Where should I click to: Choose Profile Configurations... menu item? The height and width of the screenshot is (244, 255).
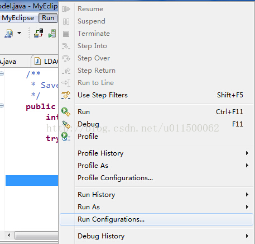pos(156,178)
